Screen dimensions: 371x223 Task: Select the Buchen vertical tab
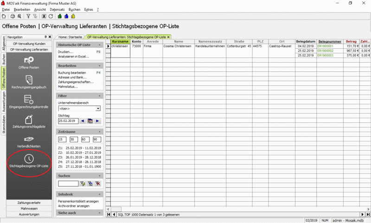(x=4, y=59)
